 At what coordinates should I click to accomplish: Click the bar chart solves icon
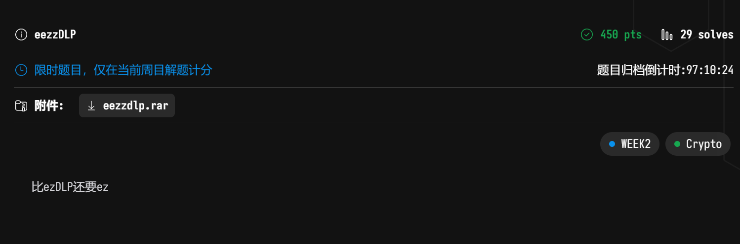click(667, 35)
